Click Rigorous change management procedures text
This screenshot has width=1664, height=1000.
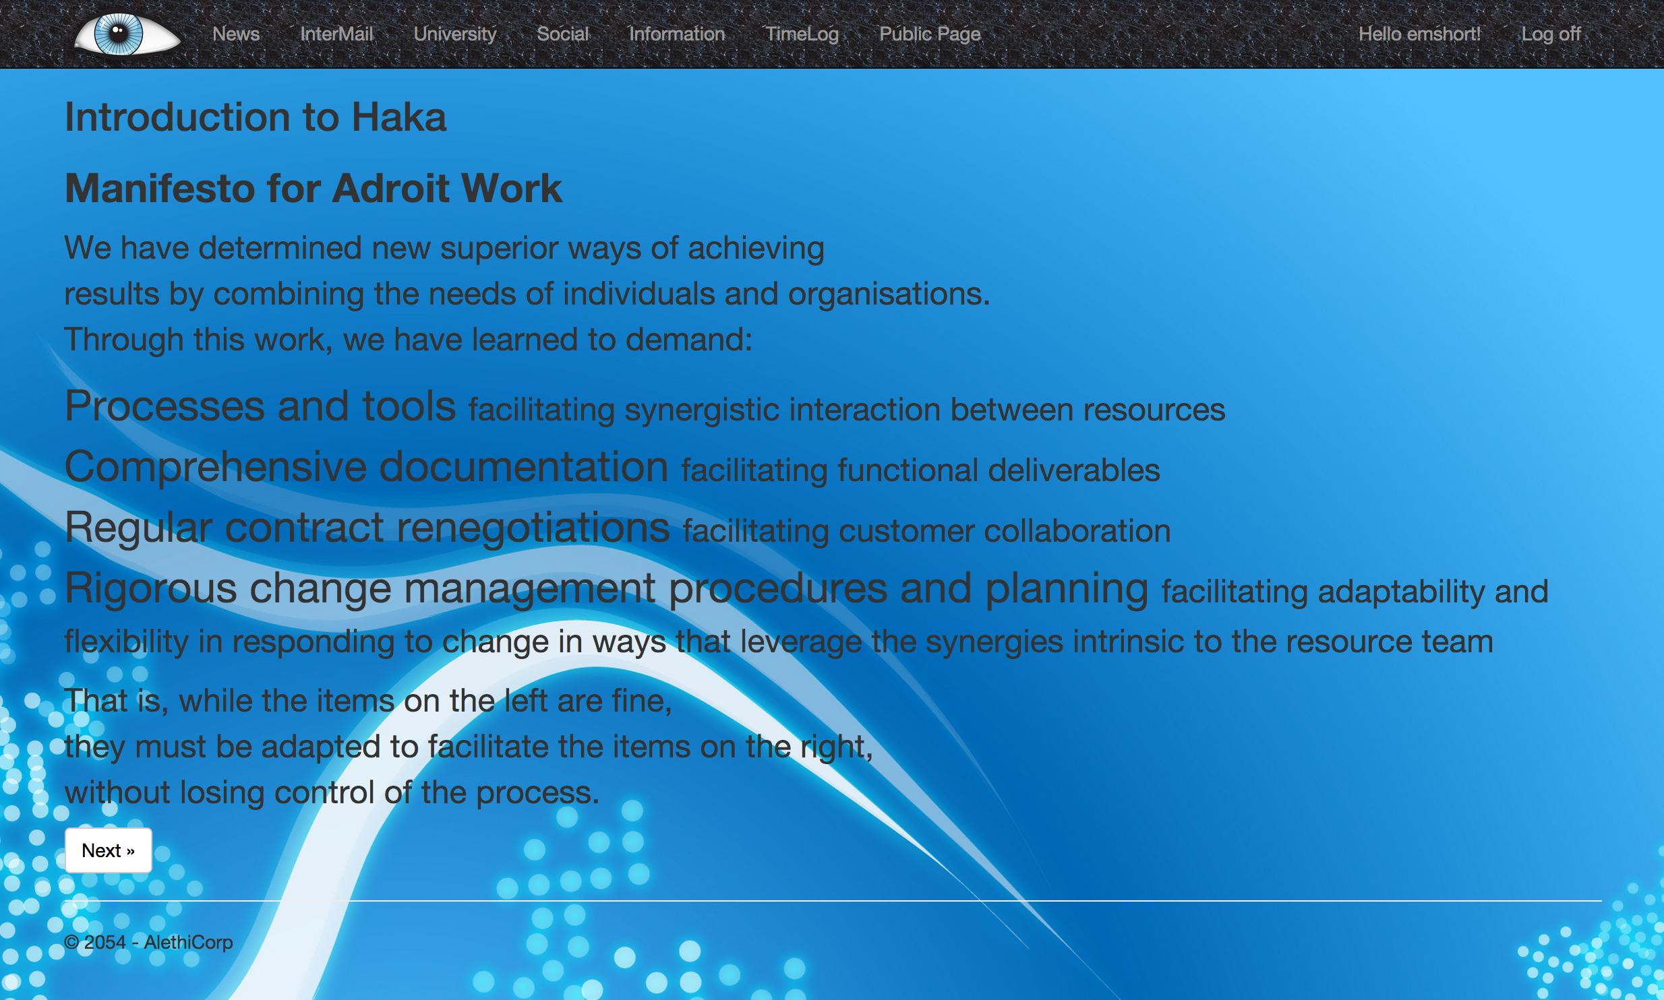click(605, 588)
